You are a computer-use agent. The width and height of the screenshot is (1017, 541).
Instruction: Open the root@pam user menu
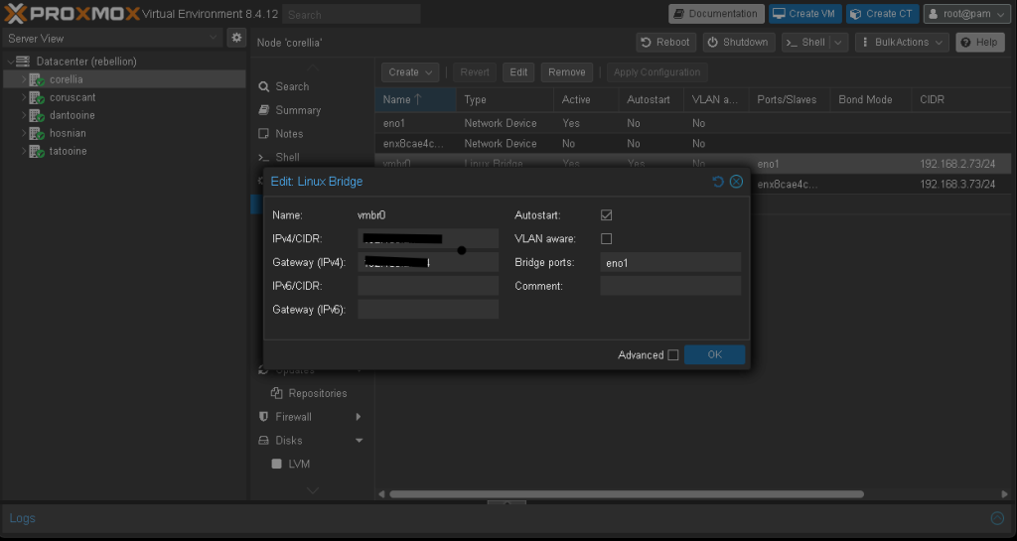[x=967, y=14]
